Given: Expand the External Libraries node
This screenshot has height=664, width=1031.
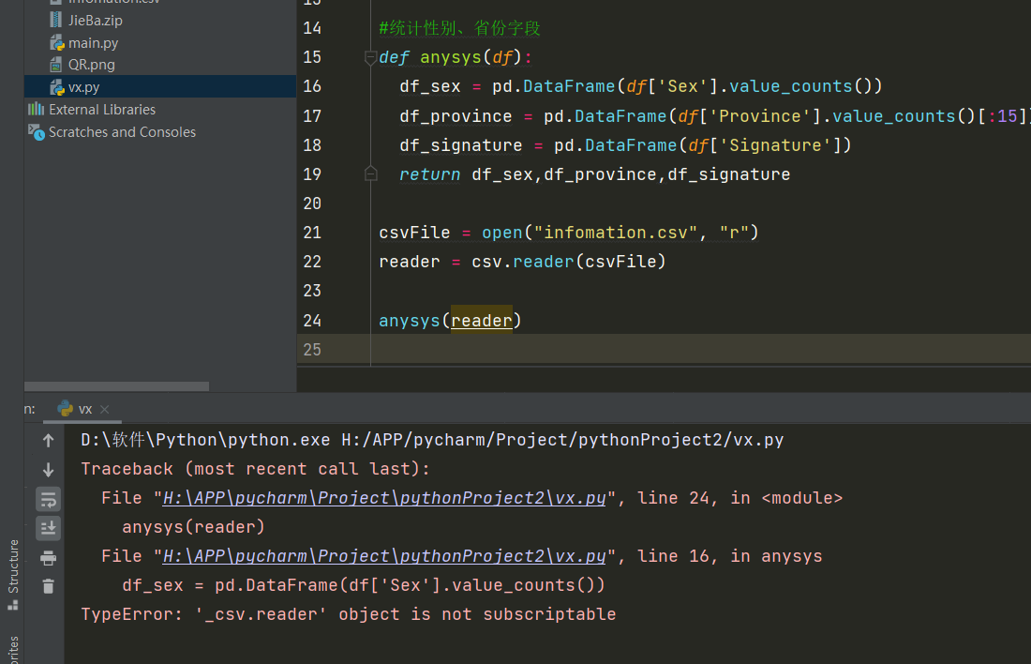Looking at the screenshot, I should click(101, 110).
